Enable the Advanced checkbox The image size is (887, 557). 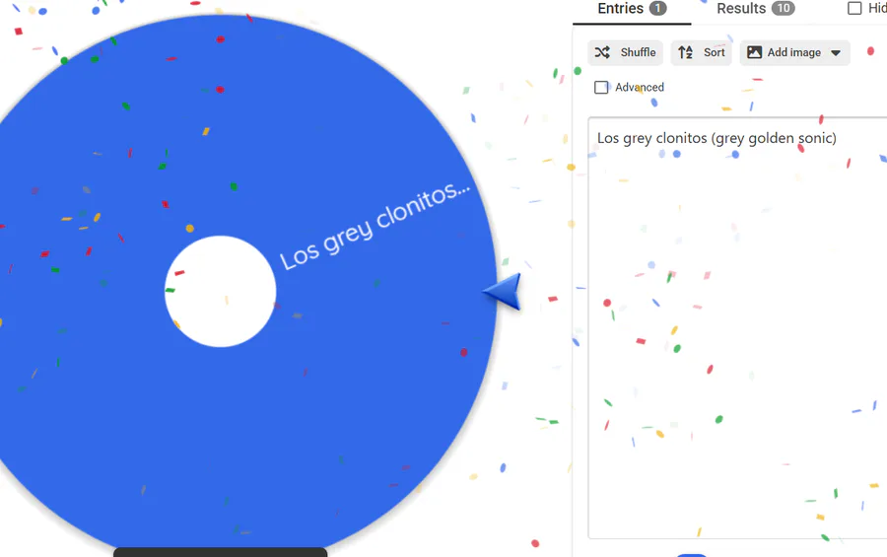pos(601,87)
